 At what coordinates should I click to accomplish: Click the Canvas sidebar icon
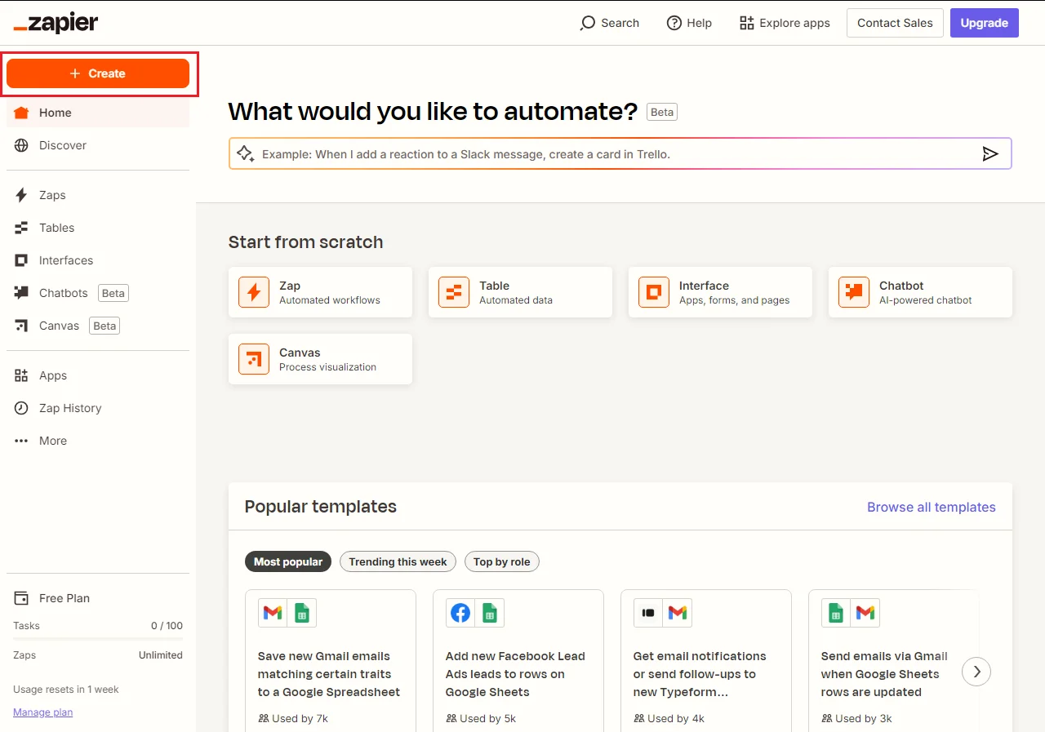click(22, 326)
